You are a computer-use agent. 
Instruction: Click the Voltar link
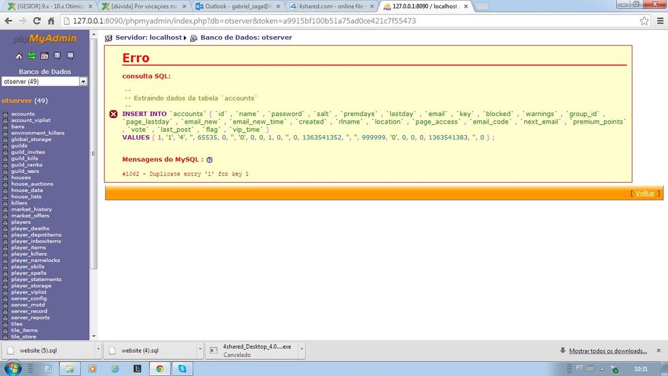645,193
